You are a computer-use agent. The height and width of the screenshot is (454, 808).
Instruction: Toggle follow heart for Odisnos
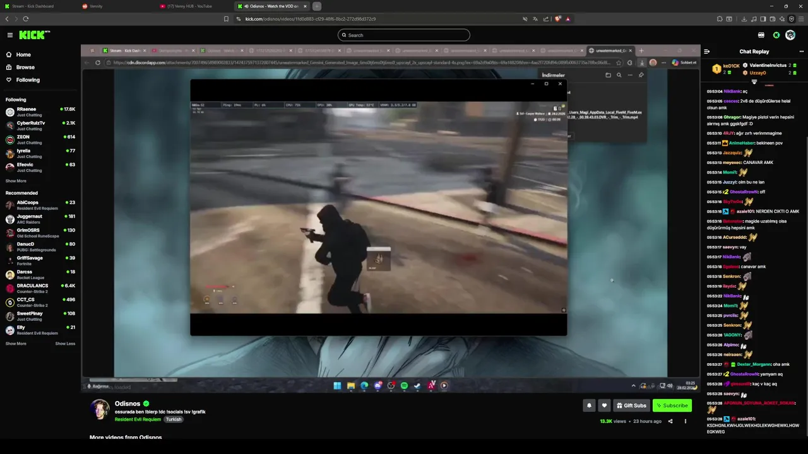pos(604,405)
